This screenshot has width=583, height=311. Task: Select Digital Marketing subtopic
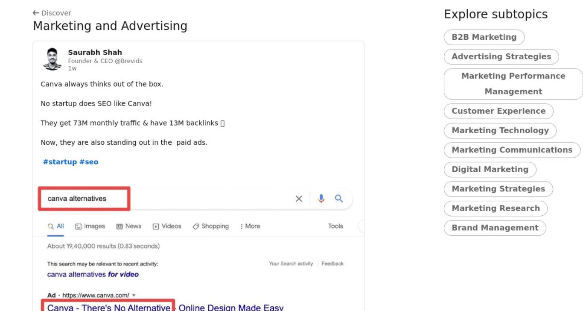click(x=490, y=170)
